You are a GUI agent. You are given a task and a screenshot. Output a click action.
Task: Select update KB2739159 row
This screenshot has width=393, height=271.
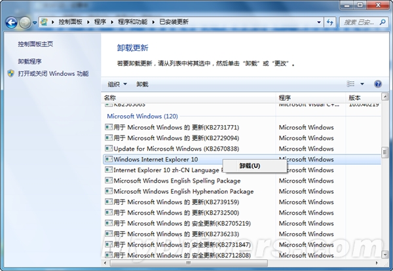point(242,202)
